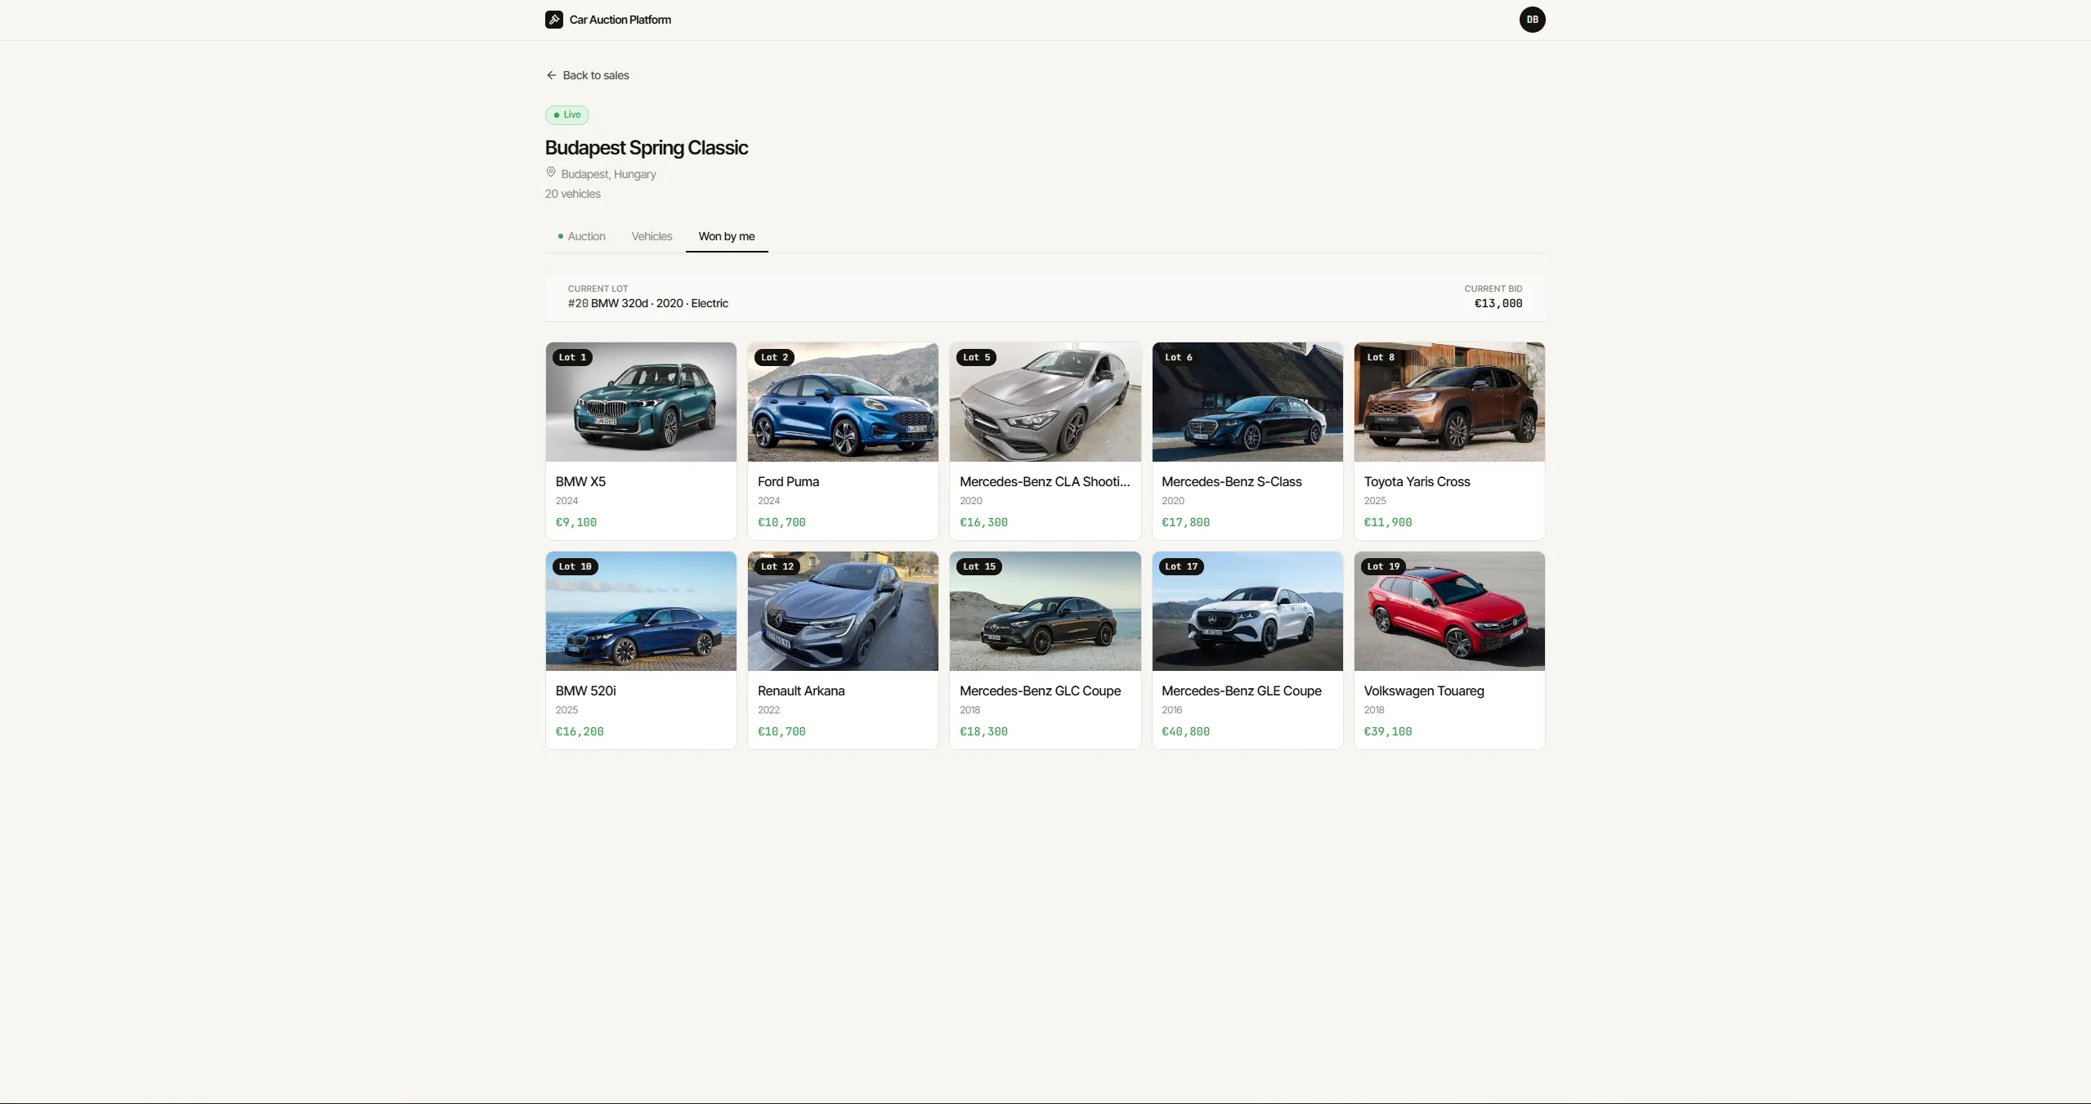
Task: Switch to the Vehicles tab
Action: click(x=651, y=236)
